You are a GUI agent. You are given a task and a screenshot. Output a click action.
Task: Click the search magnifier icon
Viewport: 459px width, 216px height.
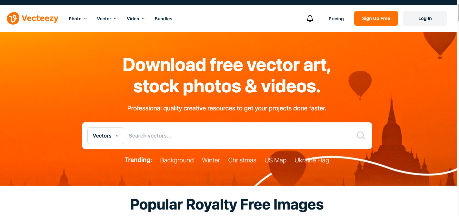click(x=361, y=136)
